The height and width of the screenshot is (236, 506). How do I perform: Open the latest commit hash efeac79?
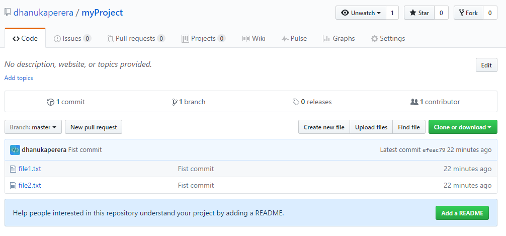(434, 150)
